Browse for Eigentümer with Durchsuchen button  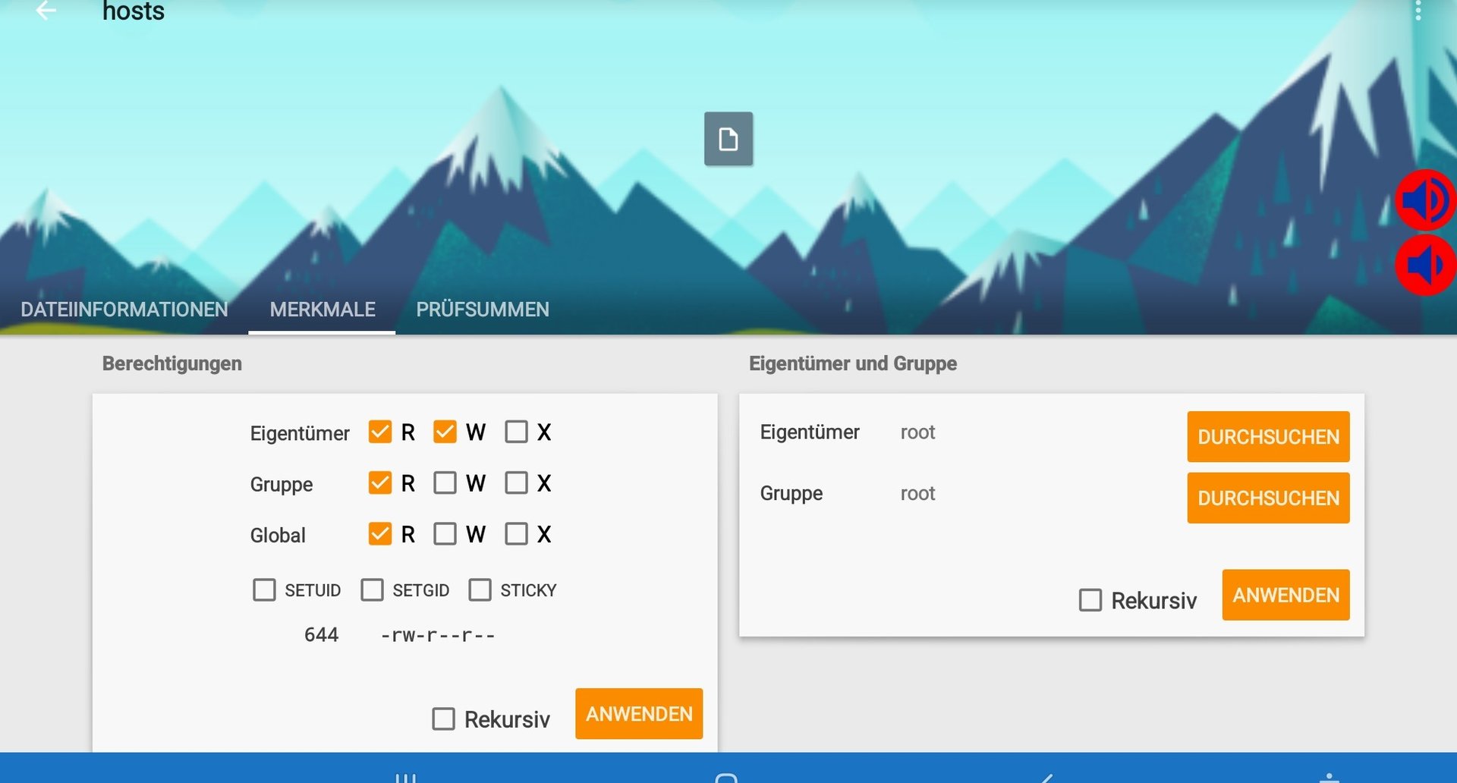point(1268,436)
